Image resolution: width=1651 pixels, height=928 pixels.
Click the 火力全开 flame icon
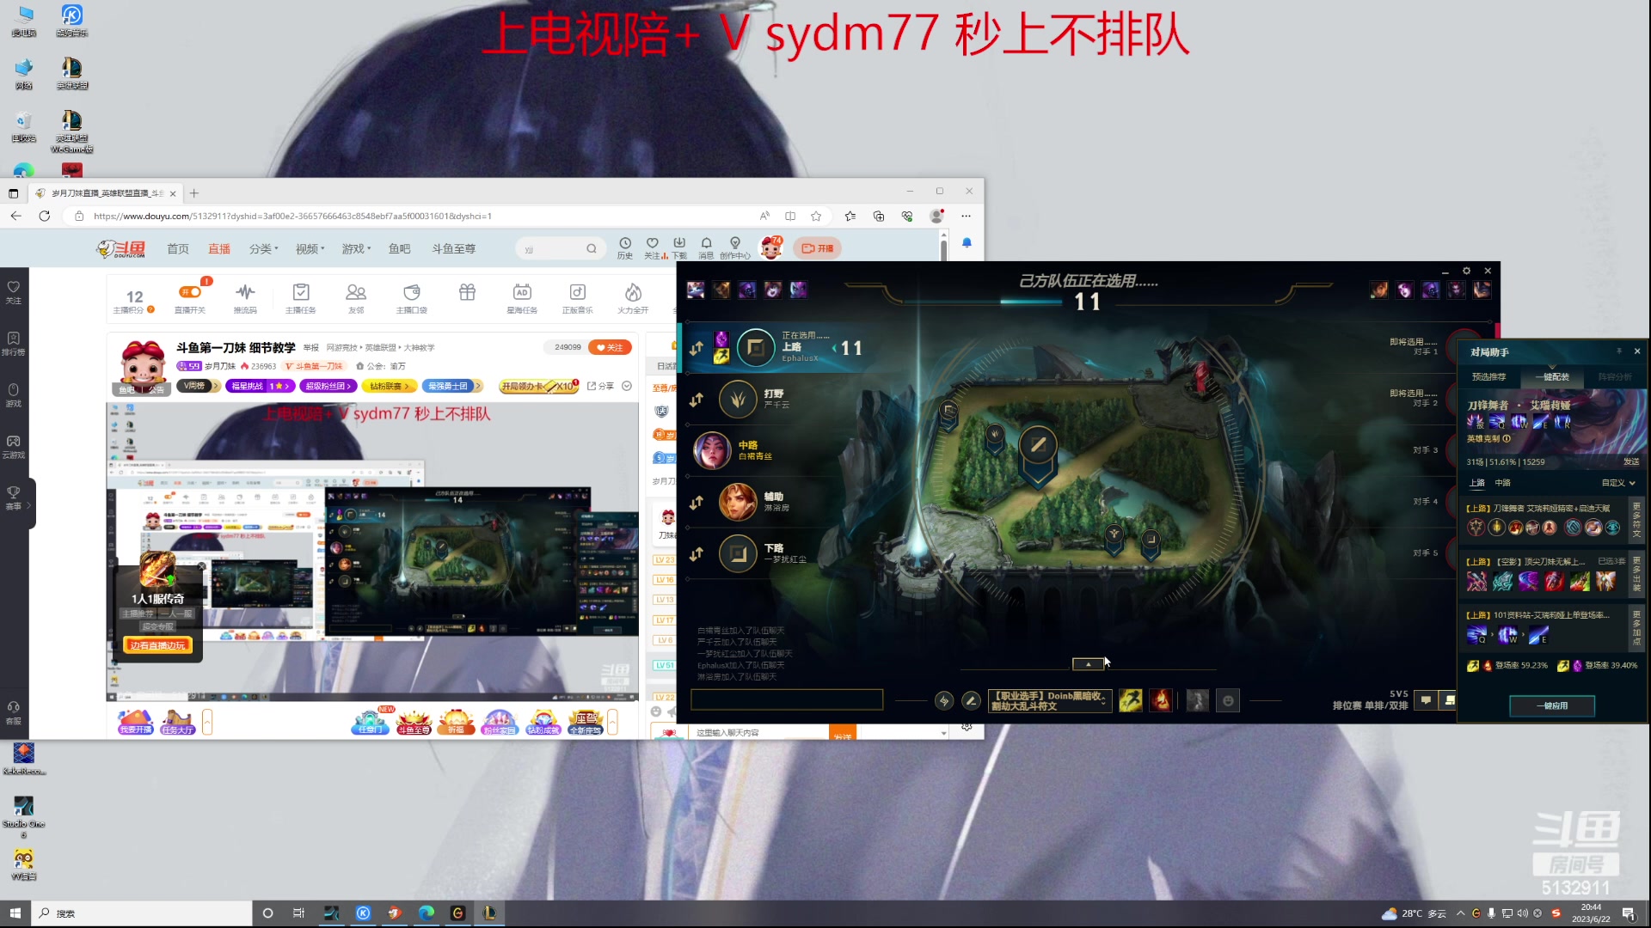[x=633, y=293]
